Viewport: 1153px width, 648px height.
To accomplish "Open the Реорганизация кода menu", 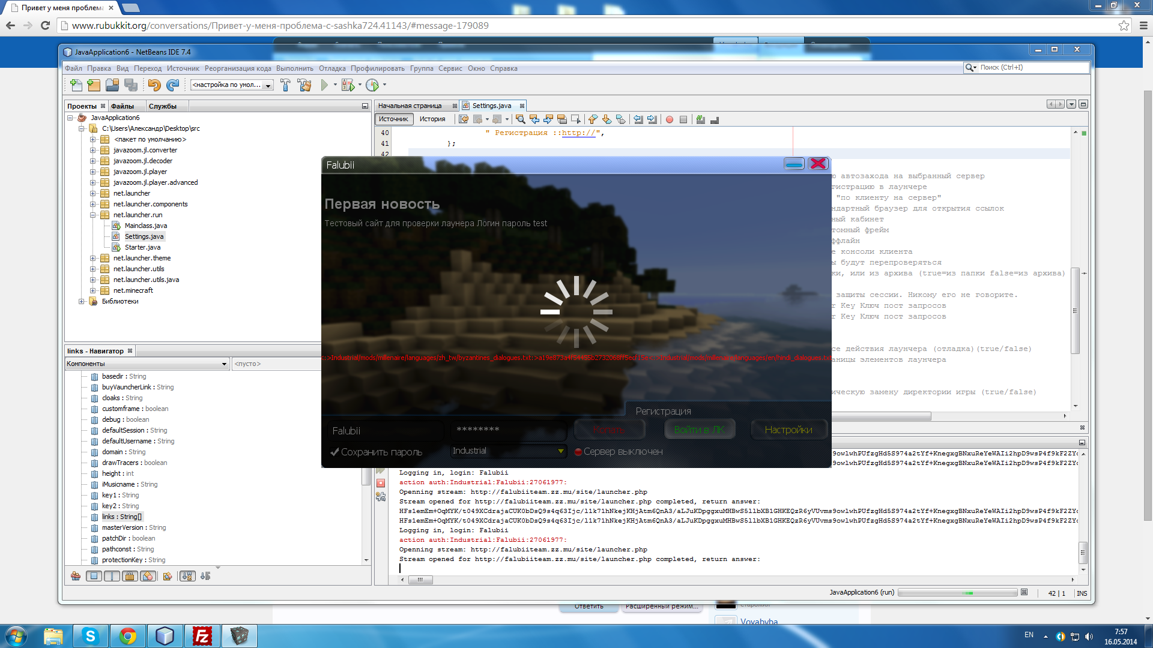I will point(237,68).
